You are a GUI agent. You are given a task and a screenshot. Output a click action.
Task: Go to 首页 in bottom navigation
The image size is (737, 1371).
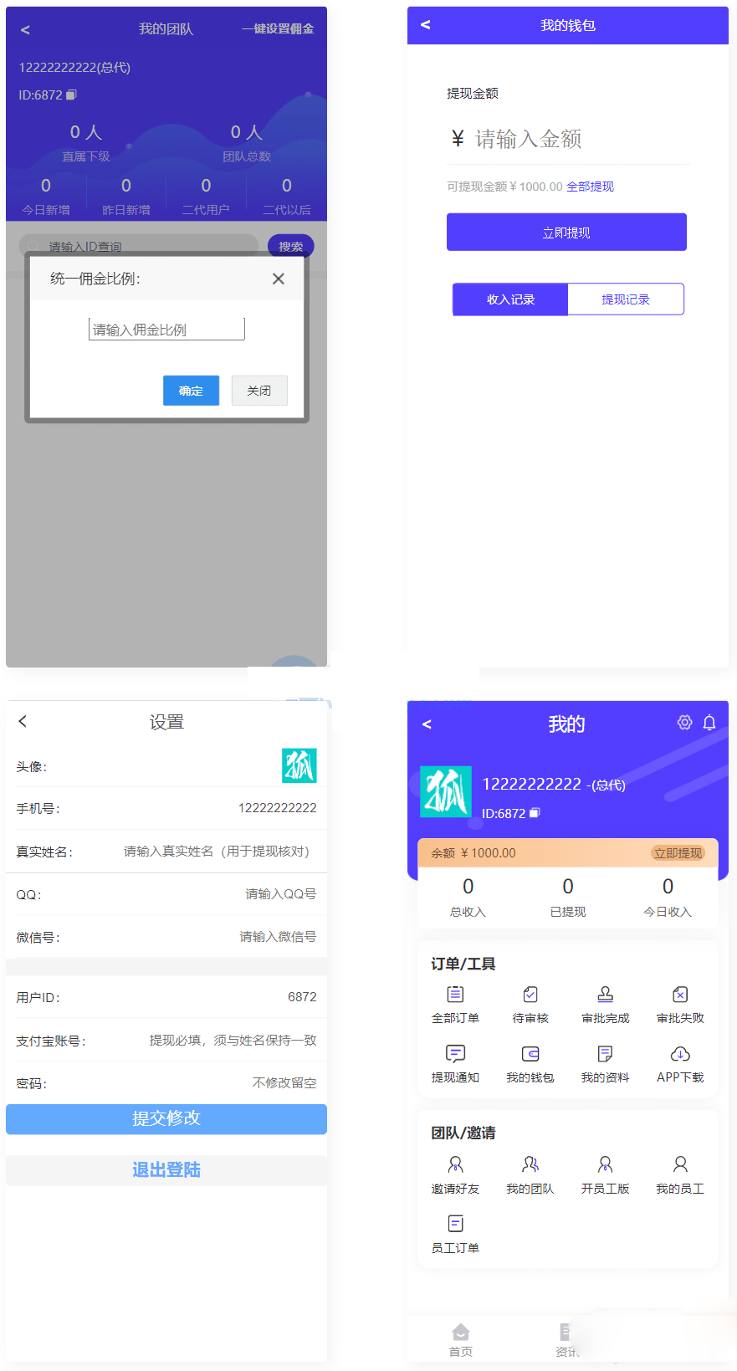[460, 1338]
